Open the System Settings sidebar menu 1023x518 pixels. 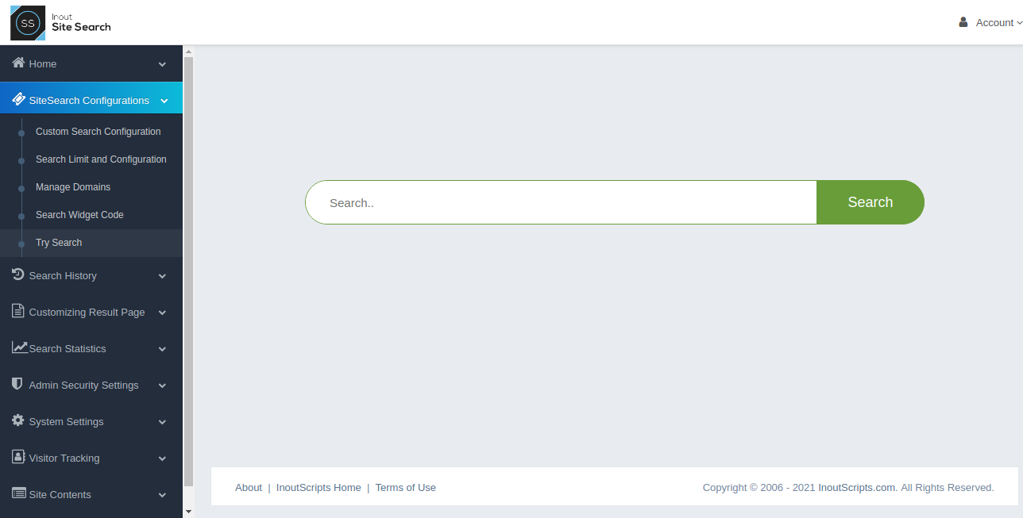[91, 421]
